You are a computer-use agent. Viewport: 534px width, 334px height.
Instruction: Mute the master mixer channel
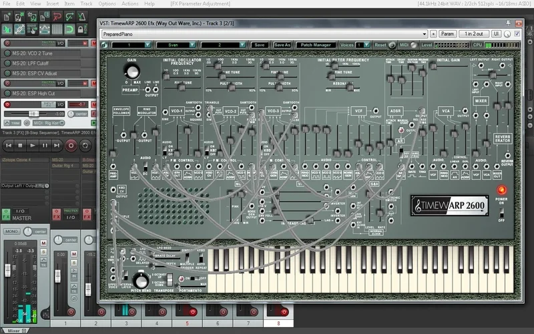(x=43, y=243)
